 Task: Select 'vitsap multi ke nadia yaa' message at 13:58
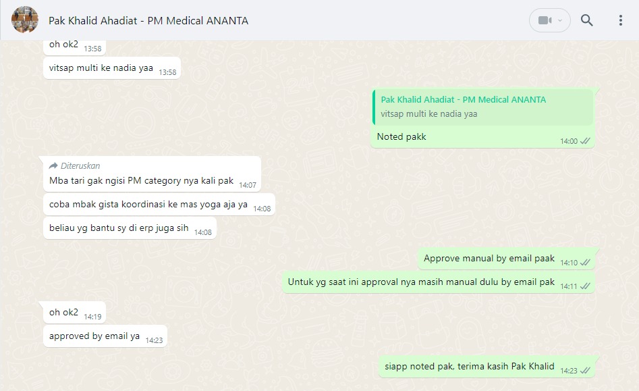coord(111,68)
